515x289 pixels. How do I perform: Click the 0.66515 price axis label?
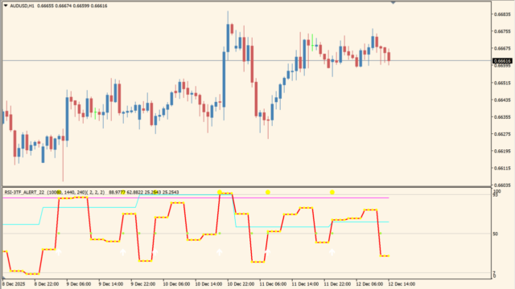pyautogui.click(x=502, y=83)
